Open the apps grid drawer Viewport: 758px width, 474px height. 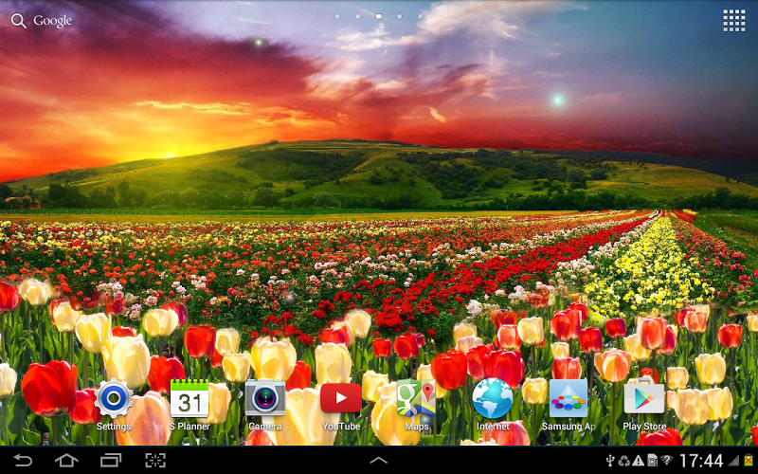point(733,21)
